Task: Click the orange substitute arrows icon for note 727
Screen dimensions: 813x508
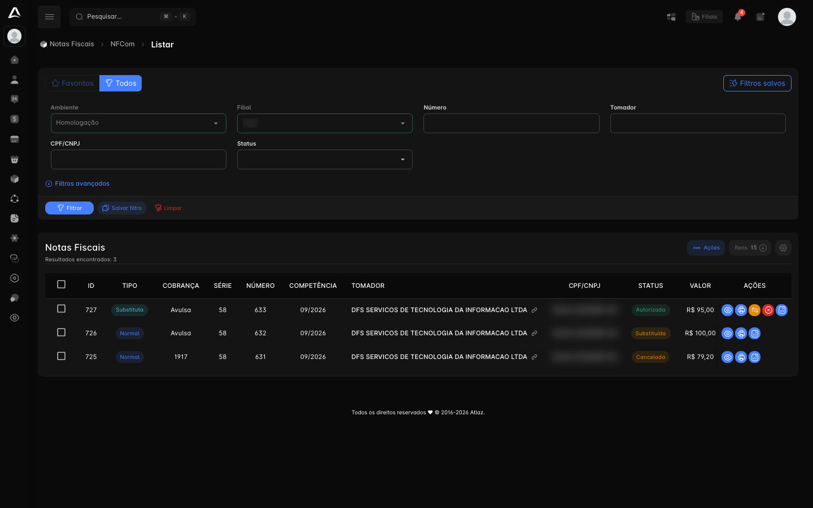Action: point(755,310)
